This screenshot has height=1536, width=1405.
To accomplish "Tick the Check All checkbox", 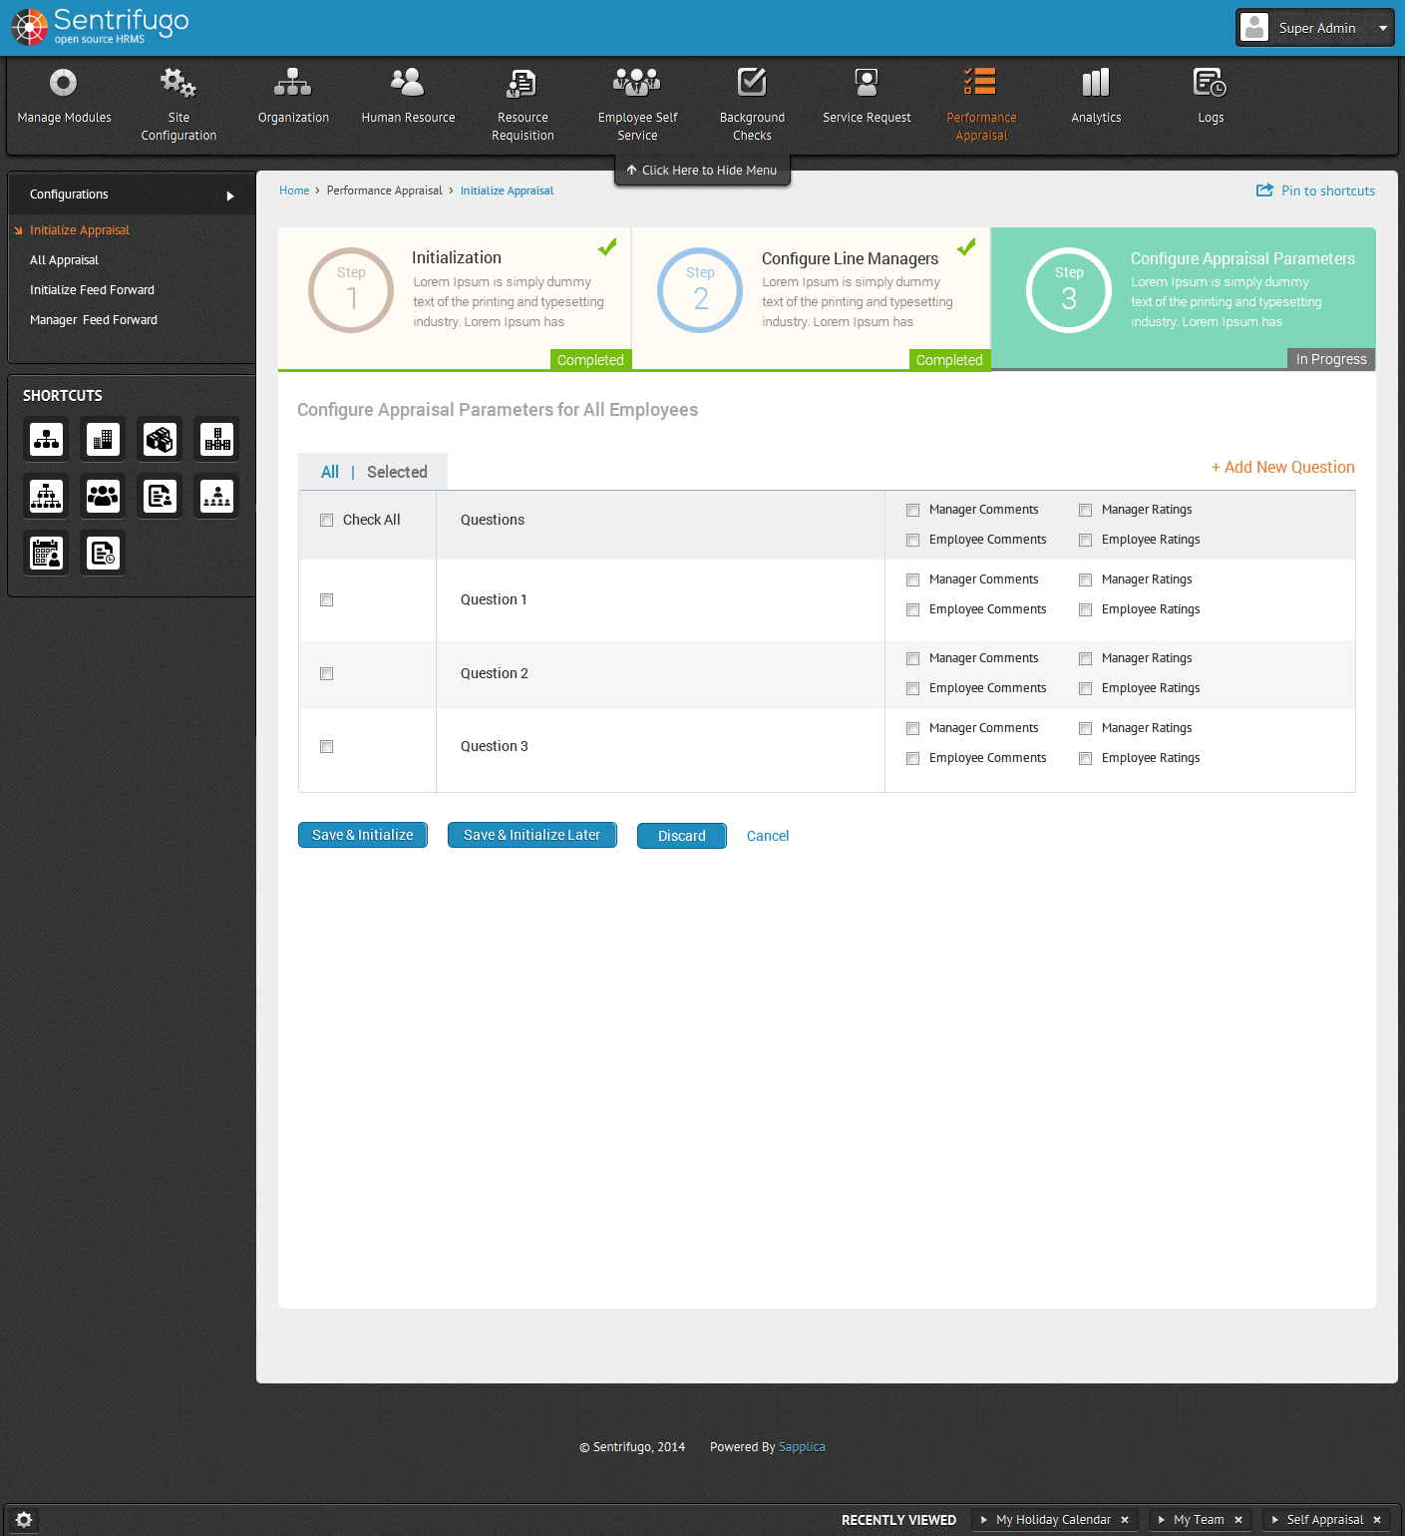I will 326,520.
